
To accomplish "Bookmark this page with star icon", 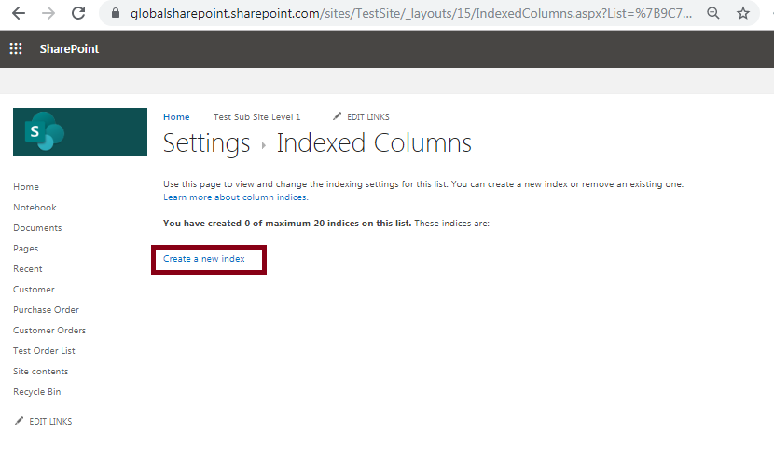I will click(x=743, y=13).
